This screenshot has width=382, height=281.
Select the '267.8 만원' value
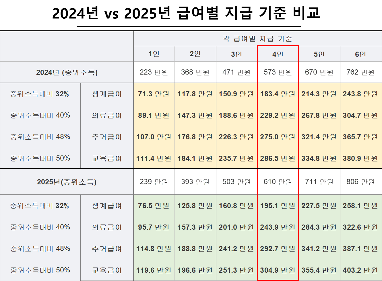319,116
